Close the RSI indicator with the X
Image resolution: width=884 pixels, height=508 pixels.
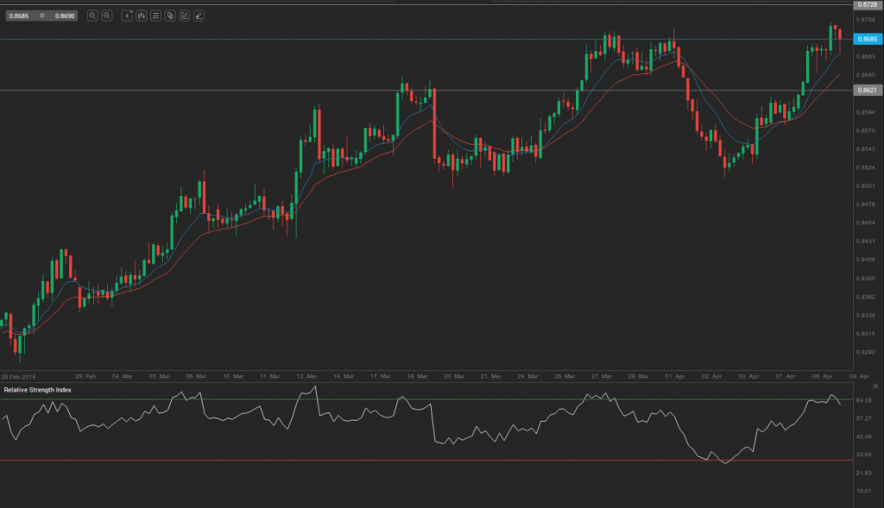(x=875, y=386)
